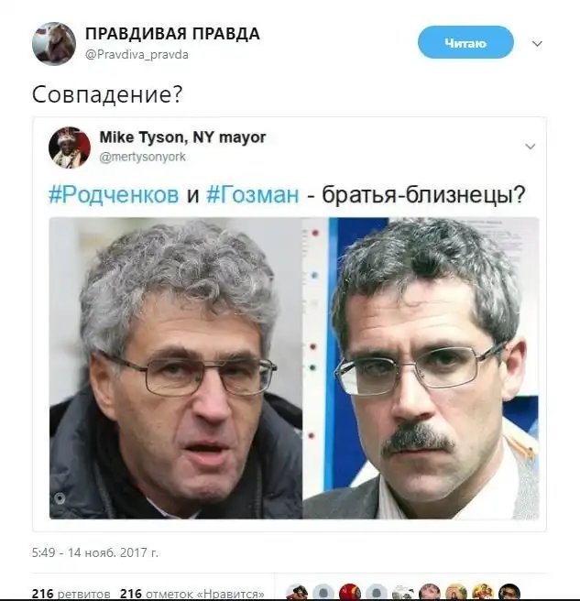Viewport: 580px width, 601px height.
Task: Toggle the Читаю follow button
Action: click(465, 42)
